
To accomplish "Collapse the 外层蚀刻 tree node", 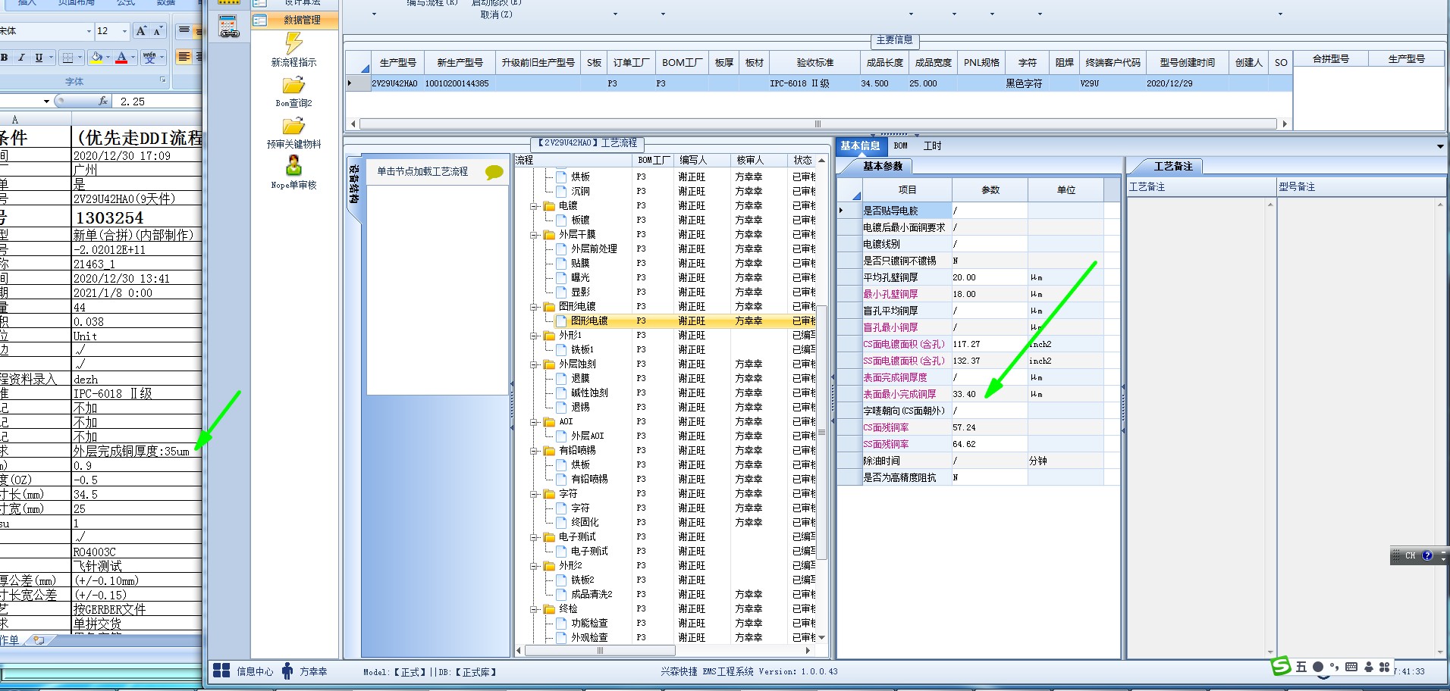I will pyautogui.click(x=534, y=364).
